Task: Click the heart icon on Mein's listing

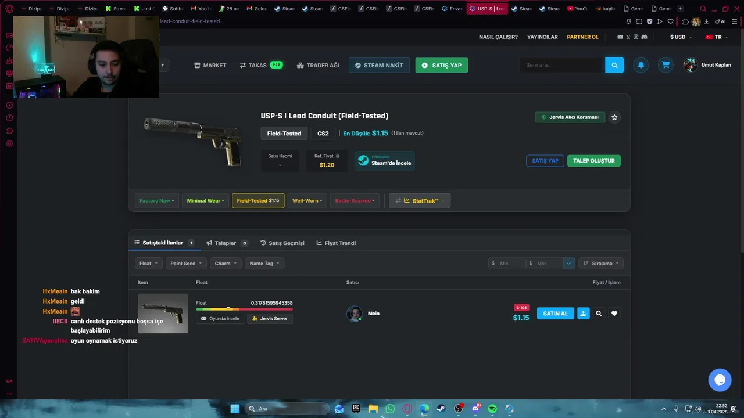Action: (614, 313)
